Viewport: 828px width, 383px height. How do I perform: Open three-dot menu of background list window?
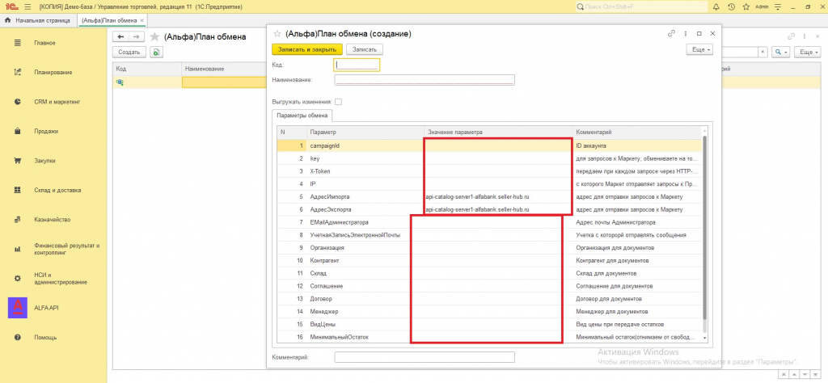click(805, 36)
